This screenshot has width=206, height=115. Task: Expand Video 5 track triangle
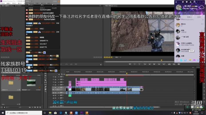(59, 77)
